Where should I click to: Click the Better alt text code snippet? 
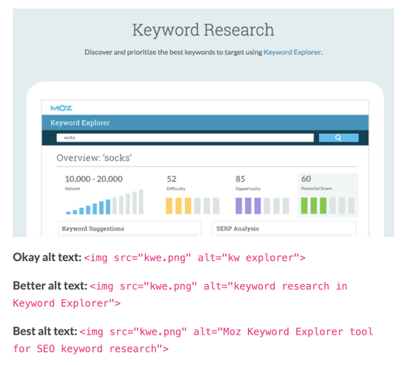pos(180,295)
